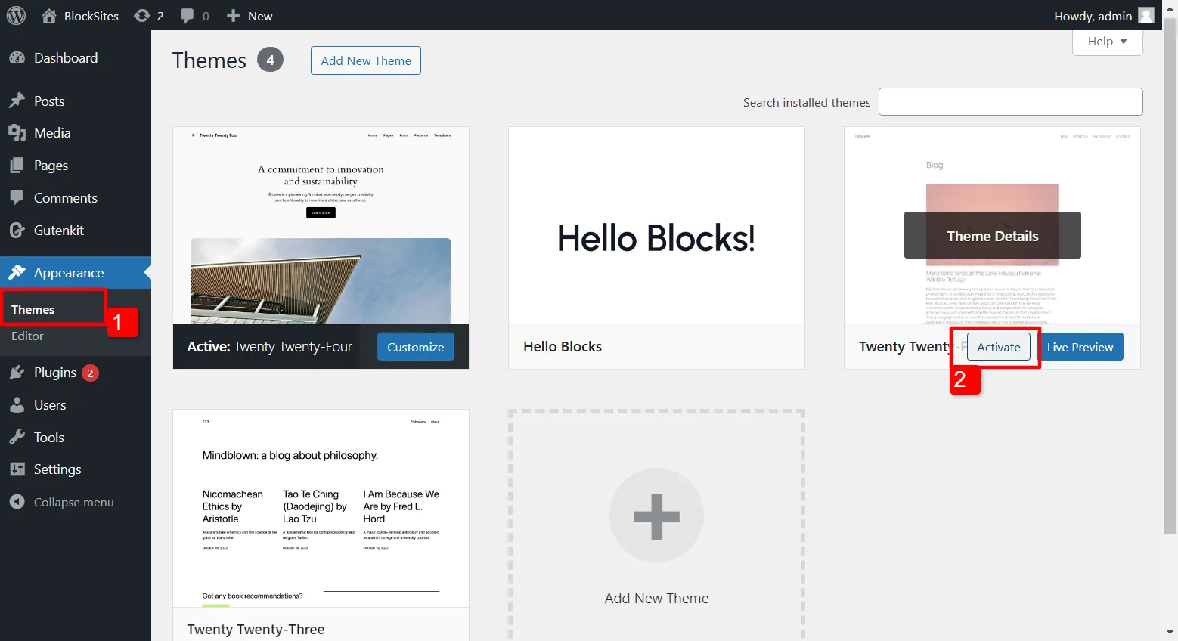
Task: Click the Twenty Twenty-Three theme name
Action: point(256,629)
